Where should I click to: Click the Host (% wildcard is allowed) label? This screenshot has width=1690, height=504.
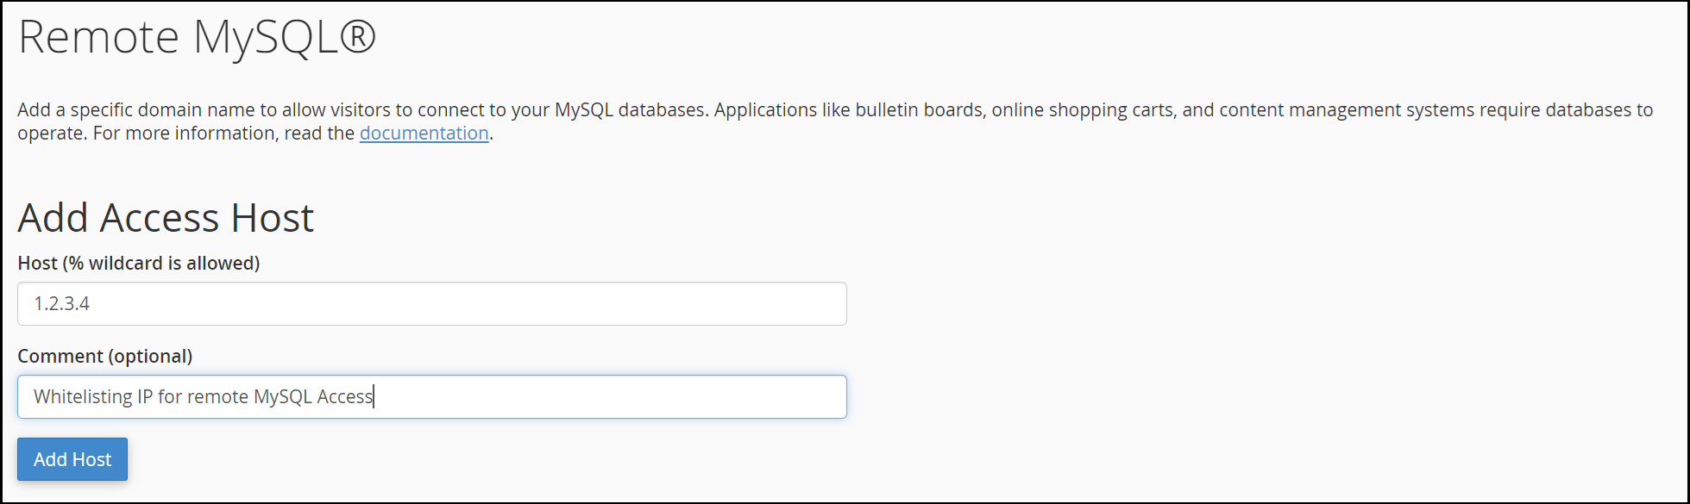(x=138, y=263)
